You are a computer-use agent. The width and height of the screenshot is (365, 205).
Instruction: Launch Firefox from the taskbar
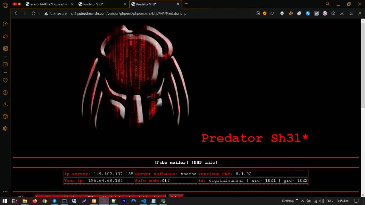(35, 201)
